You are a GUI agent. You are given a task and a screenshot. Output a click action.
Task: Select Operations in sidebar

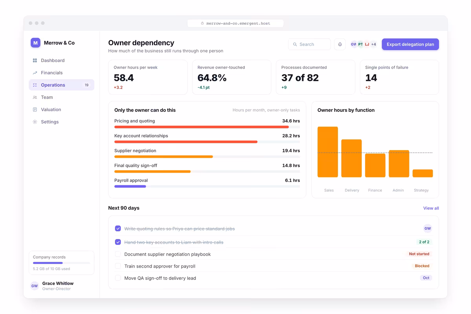point(62,85)
